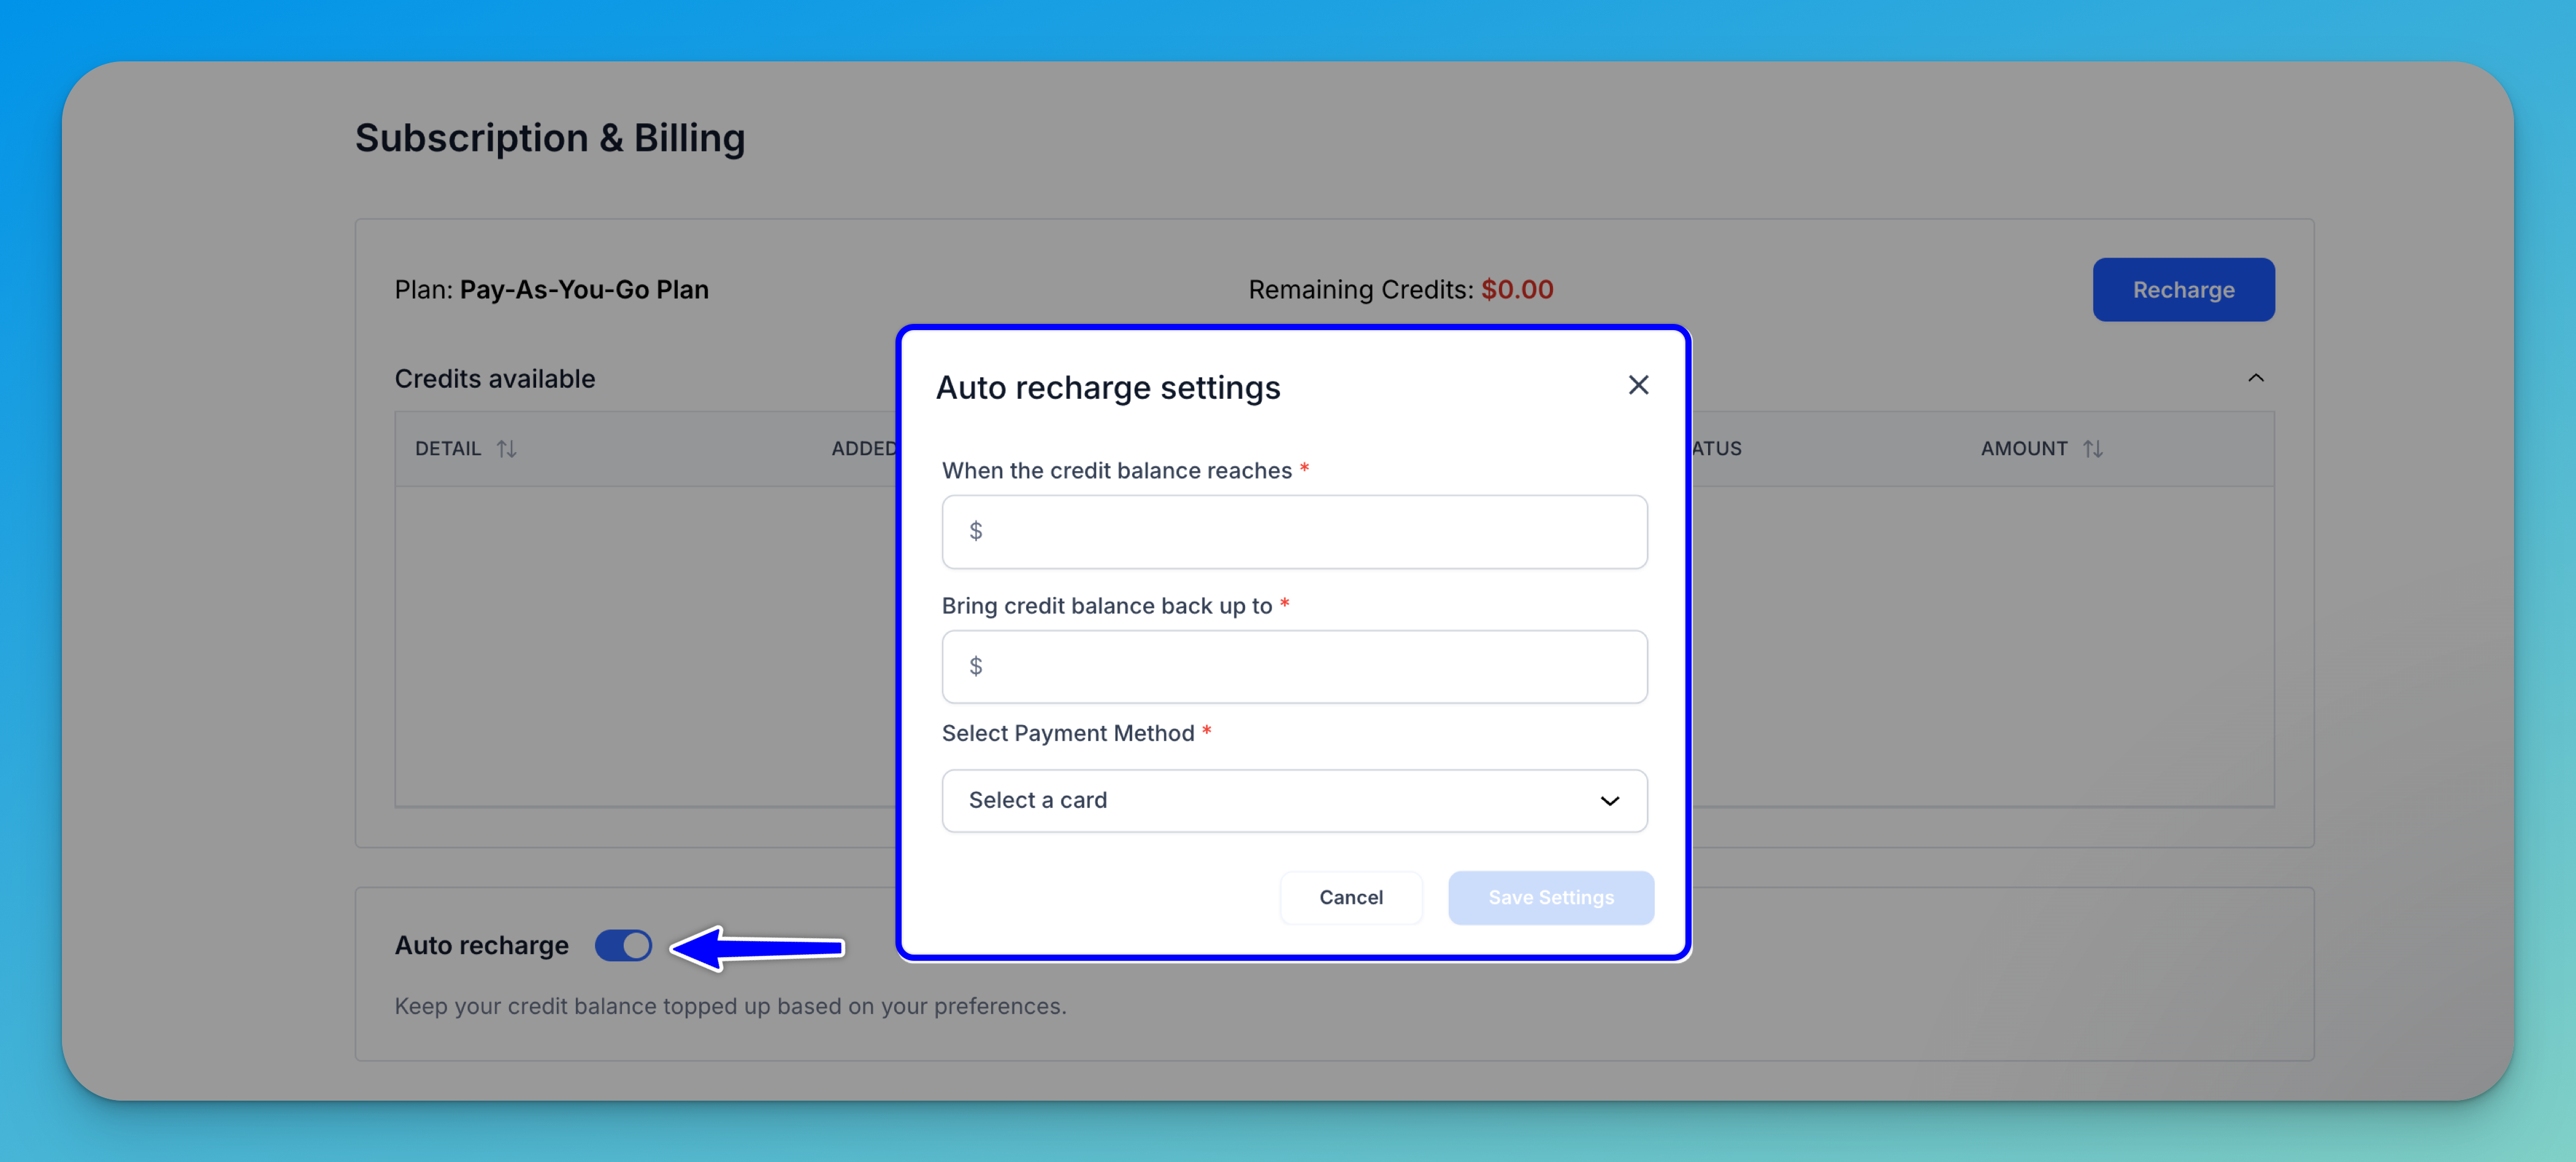Collapse the Credits available section
Image resolution: width=2576 pixels, height=1162 pixels.
pyautogui.click(x=2255, y=378)
